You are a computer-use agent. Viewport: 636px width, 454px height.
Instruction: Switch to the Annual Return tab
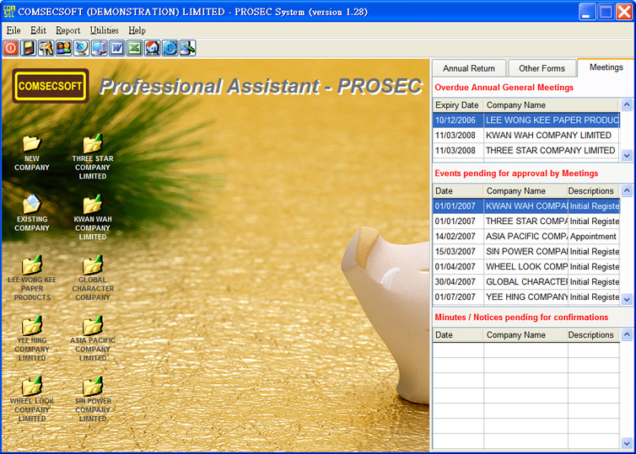pos(469,68)
